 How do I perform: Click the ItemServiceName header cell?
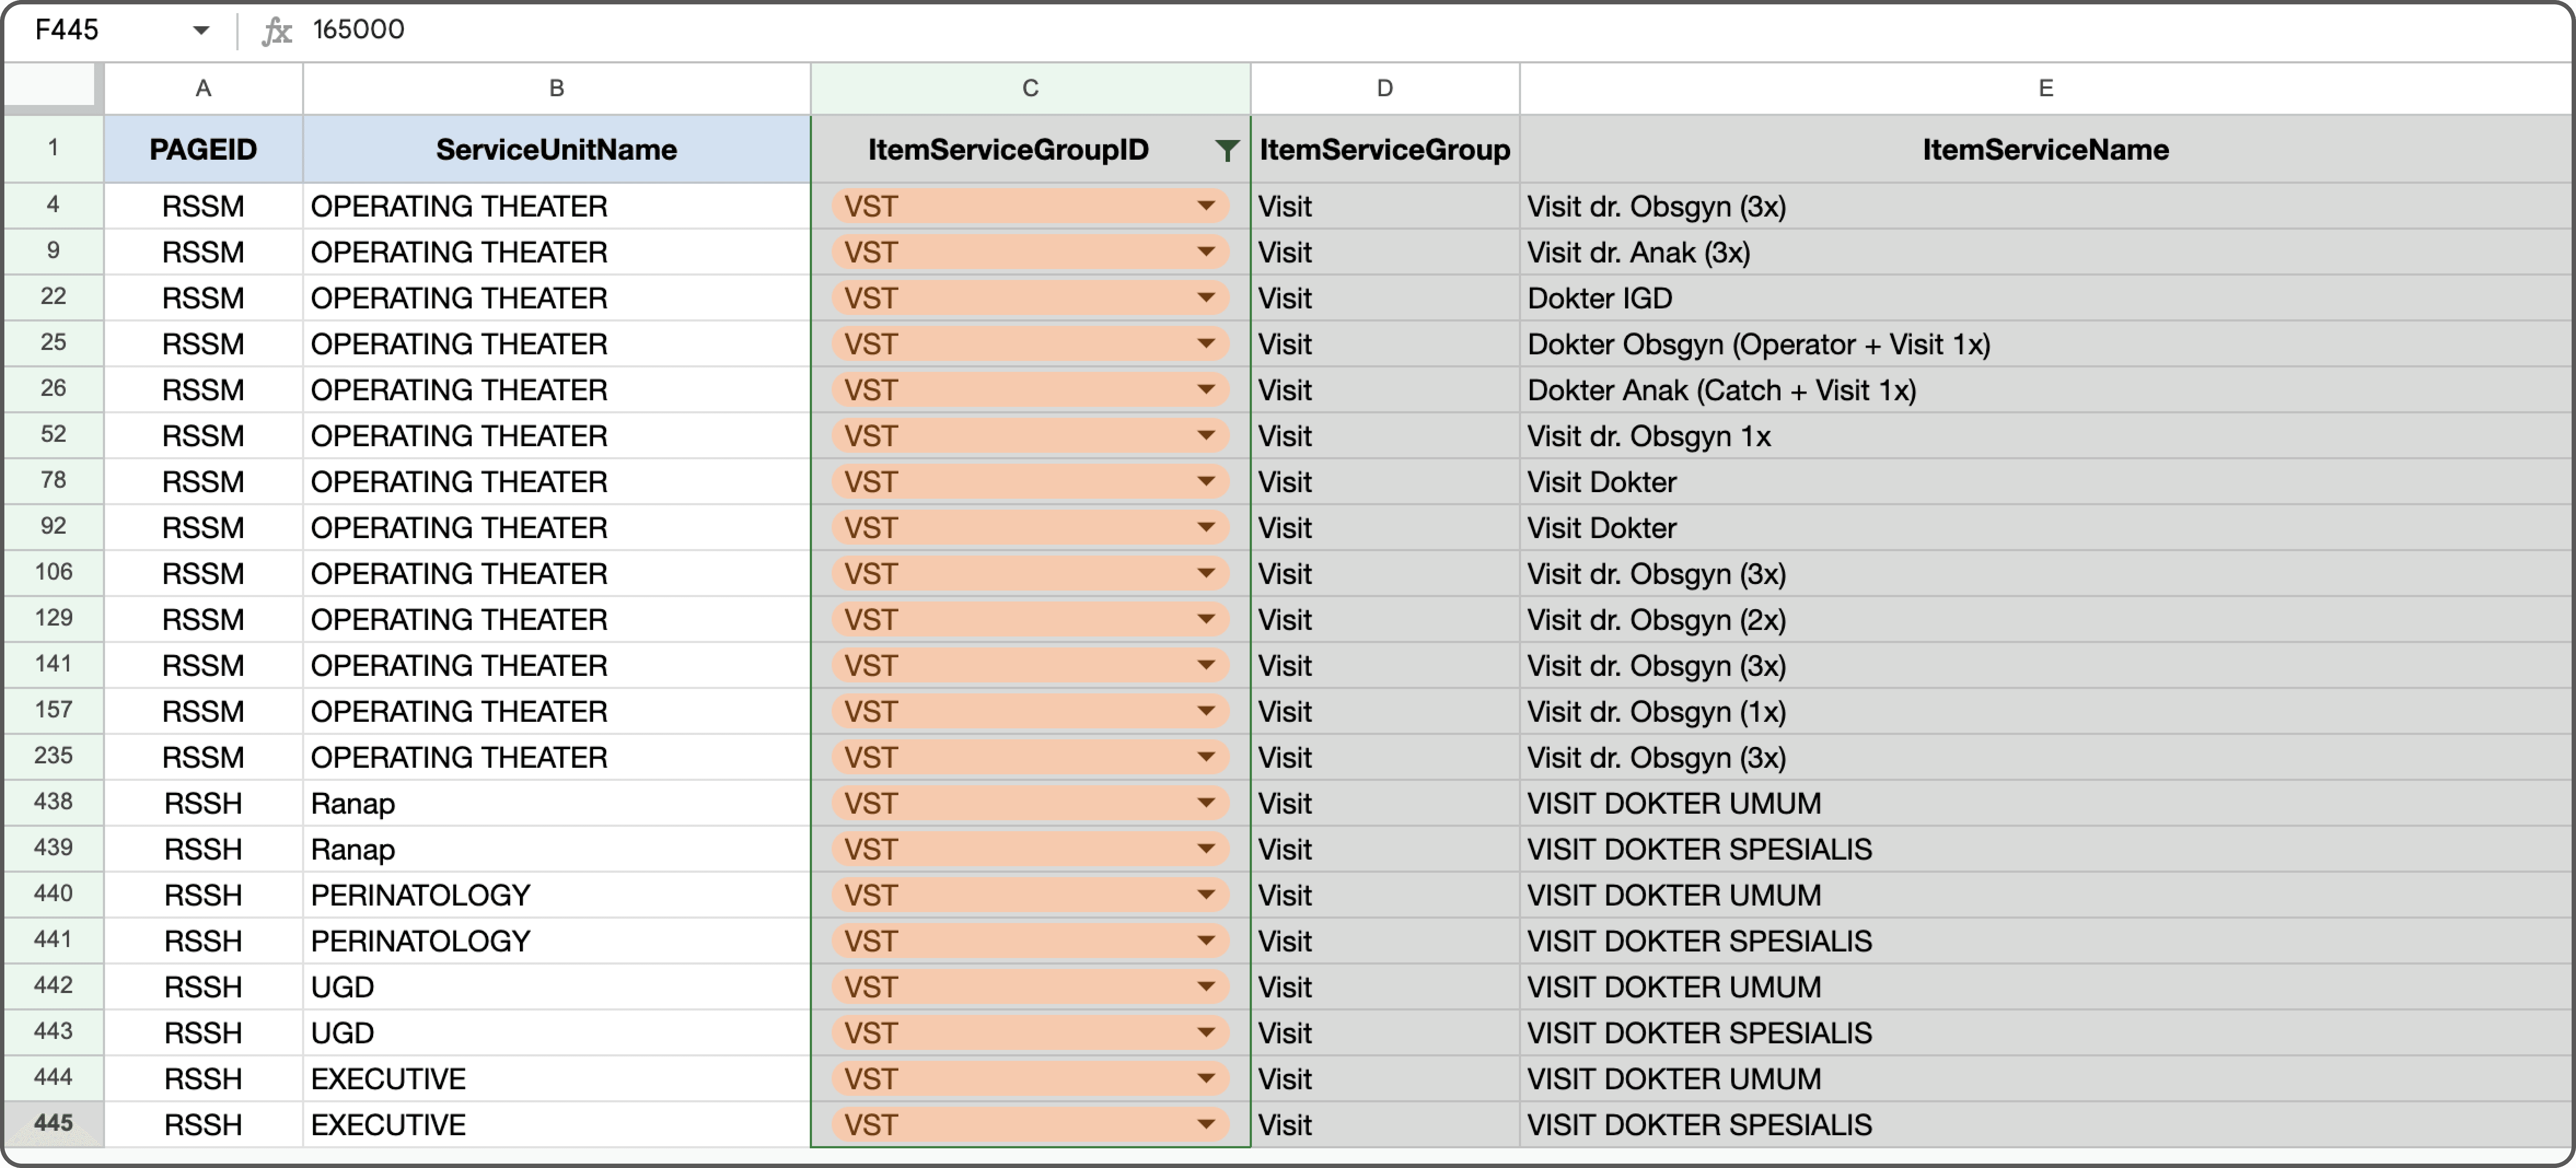[x=2045, y=150]
